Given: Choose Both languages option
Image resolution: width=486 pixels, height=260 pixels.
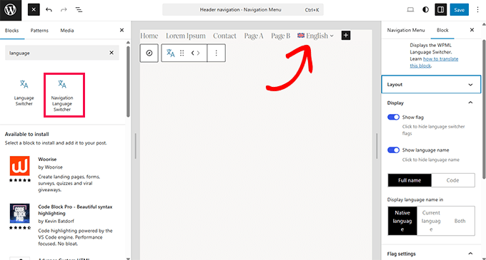Looking at the screenshot, I should 460,221.
